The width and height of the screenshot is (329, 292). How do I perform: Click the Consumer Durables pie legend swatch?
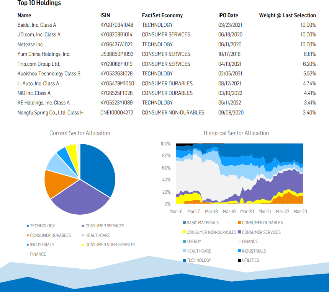28,235
